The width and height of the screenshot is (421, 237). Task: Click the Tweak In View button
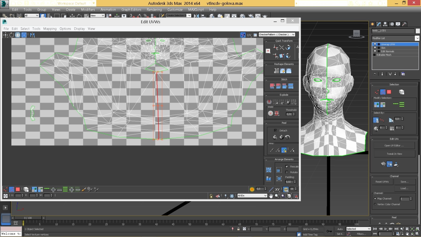(x=394, y=154)
